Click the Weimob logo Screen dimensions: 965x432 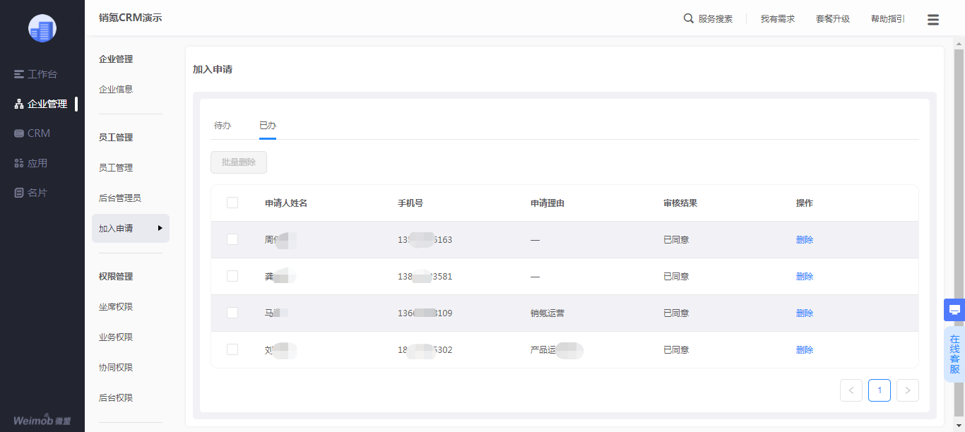(42, 419)
